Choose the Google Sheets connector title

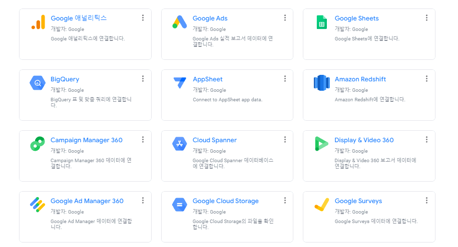click(x=357, y=18)
